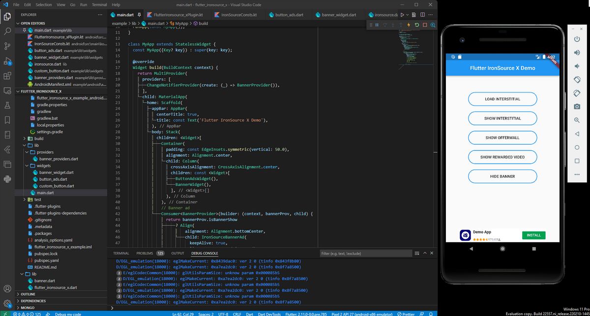
Task: Open the Source Control view
Action: click(7, 45)
